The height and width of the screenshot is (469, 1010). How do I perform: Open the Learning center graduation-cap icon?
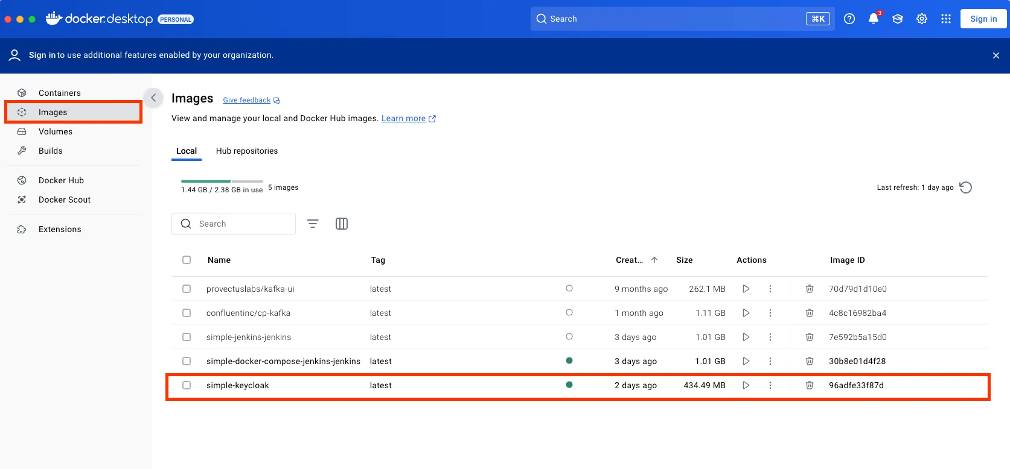click(x=898, y=19)
